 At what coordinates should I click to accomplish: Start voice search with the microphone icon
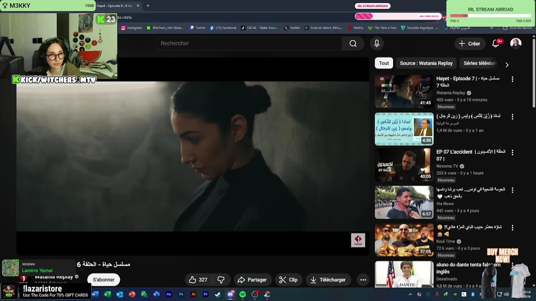point(377,43)
